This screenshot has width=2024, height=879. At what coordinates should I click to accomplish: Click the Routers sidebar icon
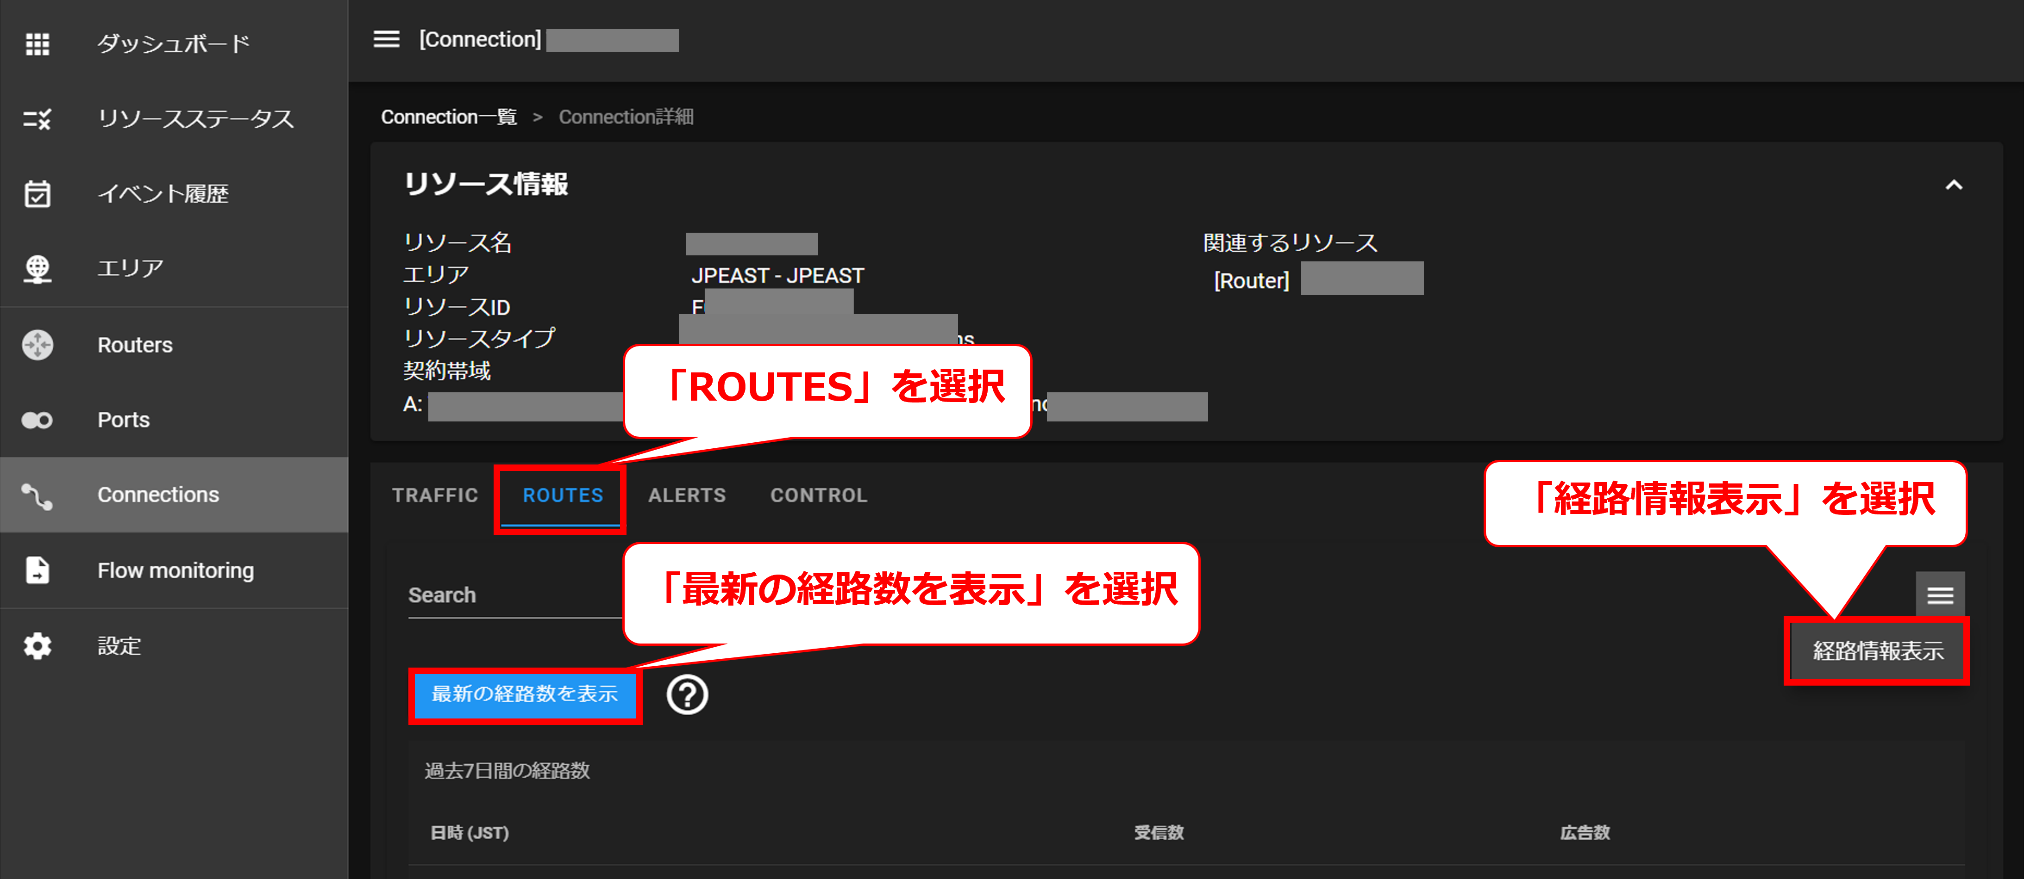37,345
